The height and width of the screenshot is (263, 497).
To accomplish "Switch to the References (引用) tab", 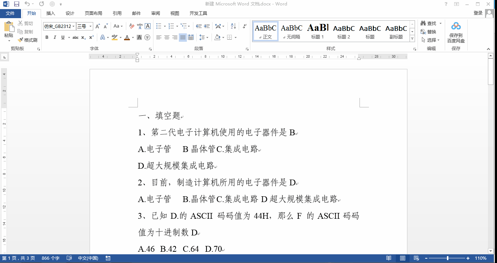I will (117, 13).
